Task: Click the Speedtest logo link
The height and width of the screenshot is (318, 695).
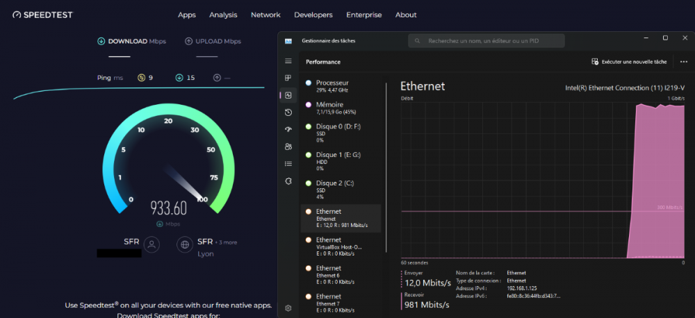Action: 42,15
